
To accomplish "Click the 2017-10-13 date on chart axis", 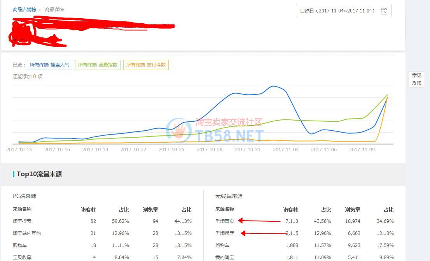I will click(x=19, y=149).
